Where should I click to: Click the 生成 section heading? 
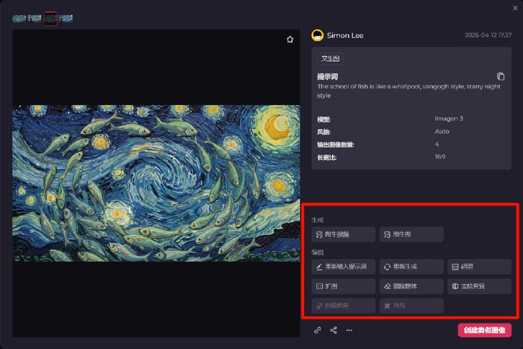click(x=317, y=220)
